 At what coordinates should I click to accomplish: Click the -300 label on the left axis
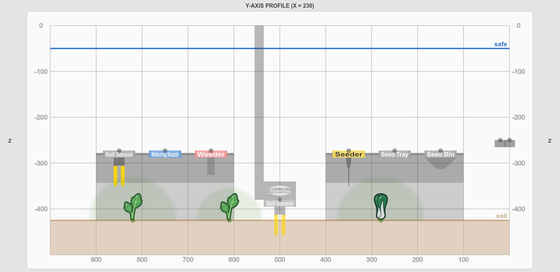point(41,163)
